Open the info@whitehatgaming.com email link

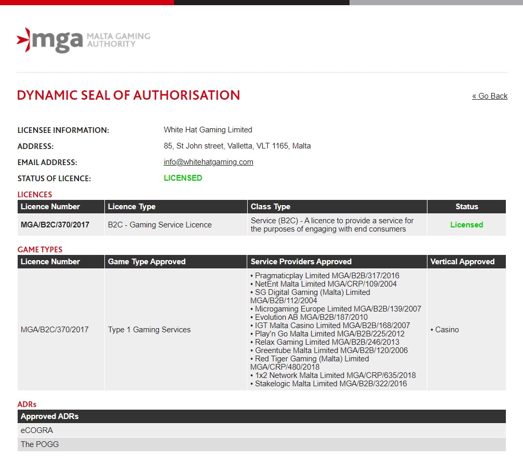pyautogui.click(x=208, y=162)
